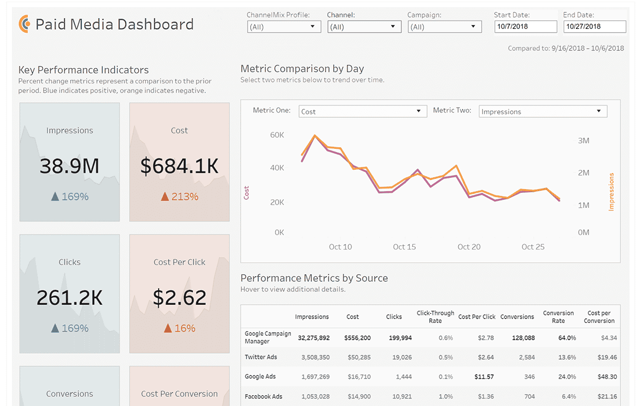Select the Conversions KPI card
643x406 pixels.
[70, 386]
